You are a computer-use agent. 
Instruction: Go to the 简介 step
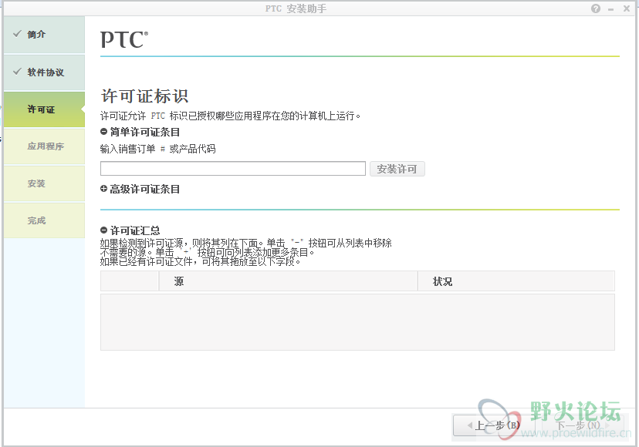[x=45, y=35]
